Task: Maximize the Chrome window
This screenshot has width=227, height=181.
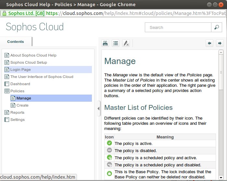Action: click(215, 5)
